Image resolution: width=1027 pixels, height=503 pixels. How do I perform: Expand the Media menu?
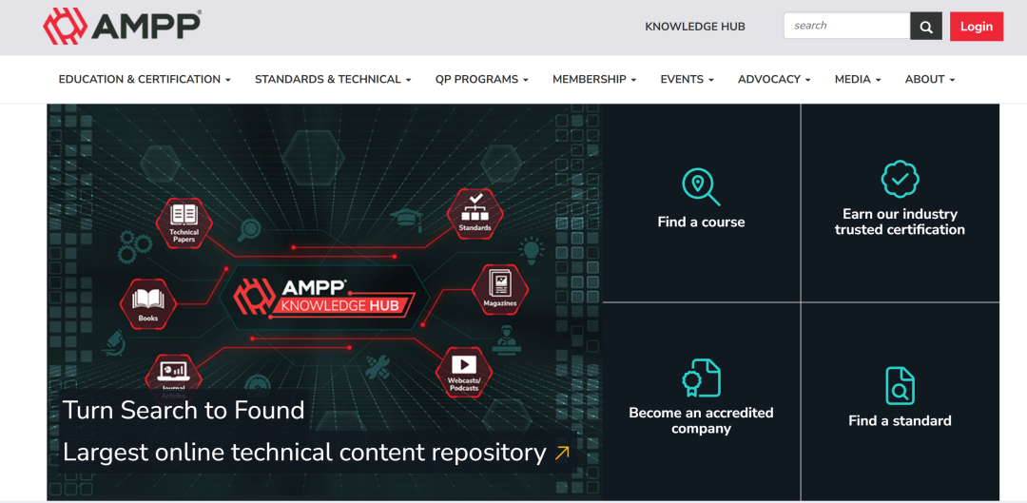coord(858,79)
